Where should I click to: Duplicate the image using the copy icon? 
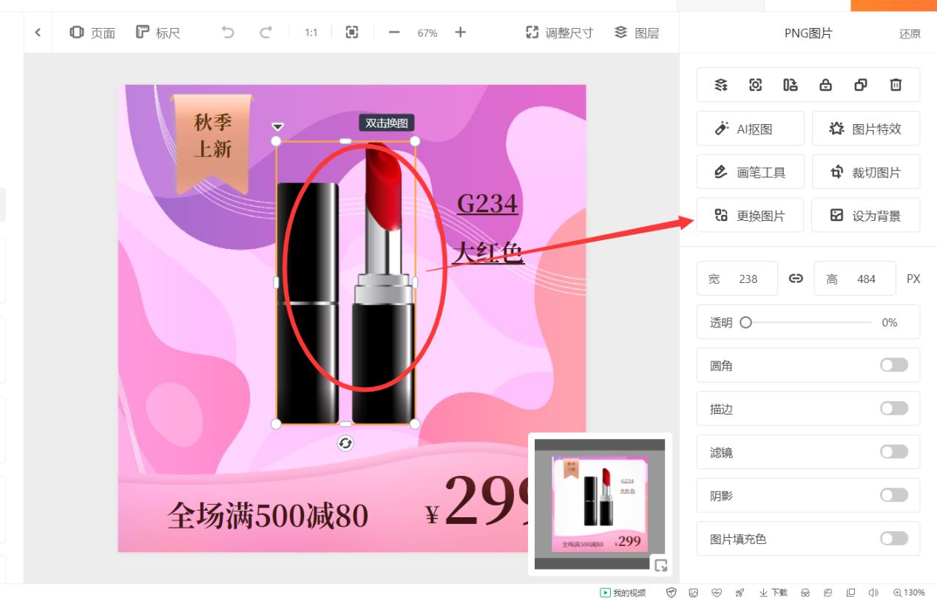pyautogui.click(x=860, y=85)
